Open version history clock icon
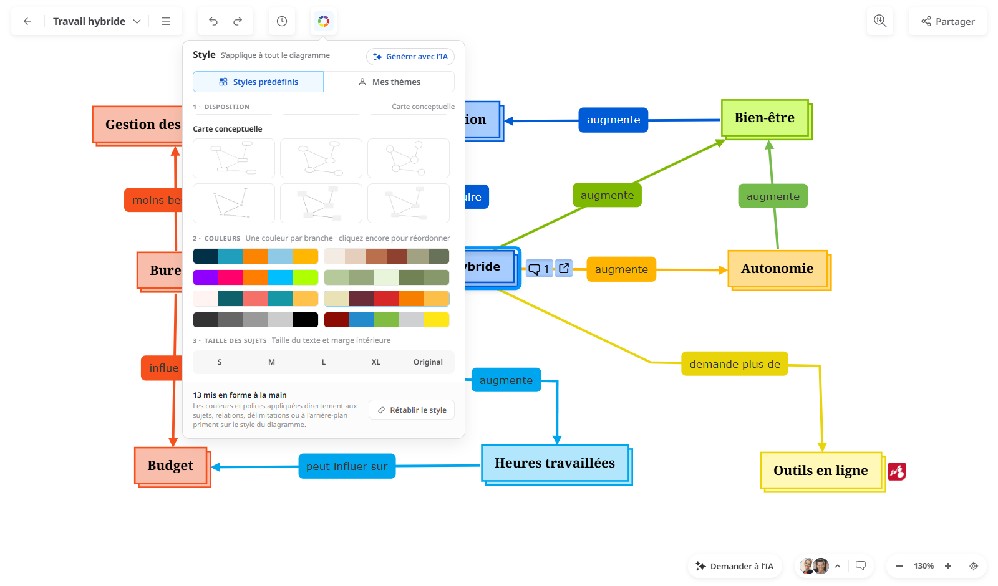This screenshot has width=998, height=586. click(x=282, y=21)
